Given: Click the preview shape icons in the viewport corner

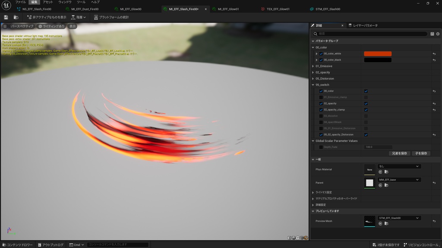Looking at the screenshot, I should tap(298, 238).
